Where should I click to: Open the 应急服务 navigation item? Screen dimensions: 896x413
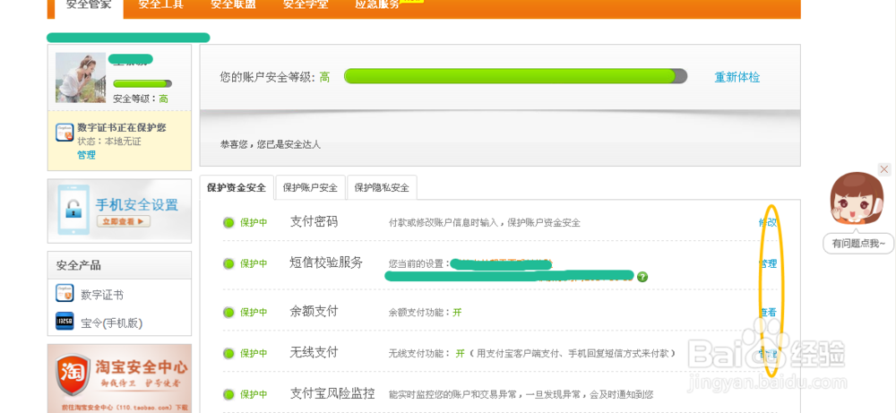(x=378, y=5)
